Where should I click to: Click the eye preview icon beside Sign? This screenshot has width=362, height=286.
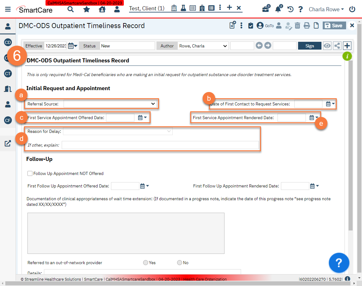[327, 46]
